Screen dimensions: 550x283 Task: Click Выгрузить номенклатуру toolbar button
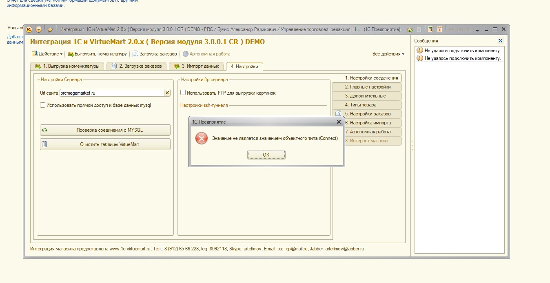tap(98, 54)
